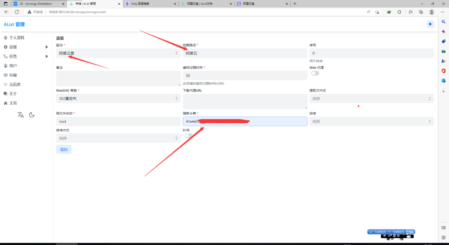The image size is (449, 245).
Task: Open the 排序方式 dropdown
Action: (x=118, y=138)
